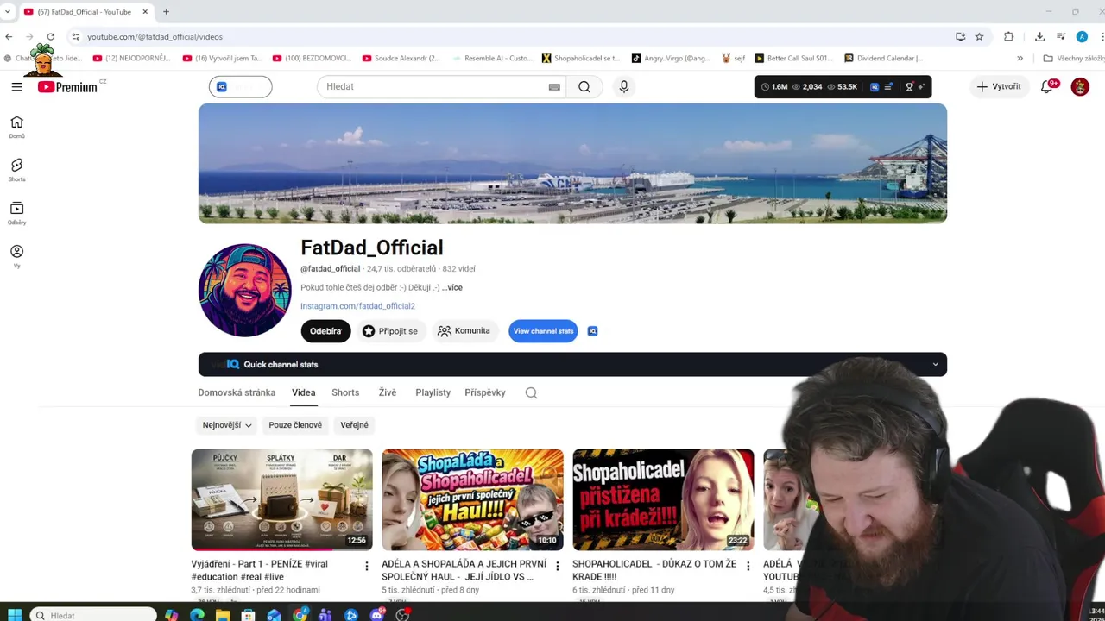Open Shopalaďa a Shopaholicadel Haul thumbnail
The height and width of the screenshot is (621, 1105).
click(472, 499)
